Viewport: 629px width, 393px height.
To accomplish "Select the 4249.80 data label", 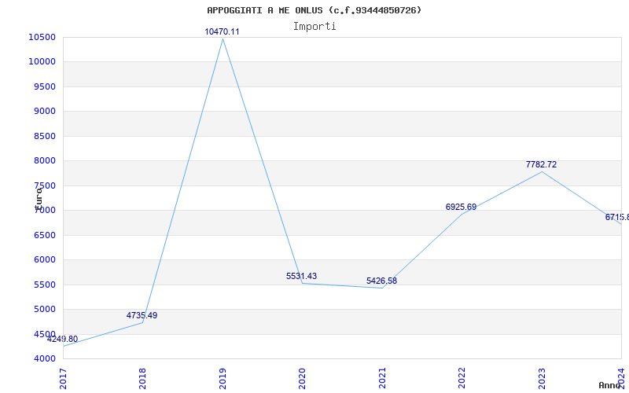I will [63, 340].
